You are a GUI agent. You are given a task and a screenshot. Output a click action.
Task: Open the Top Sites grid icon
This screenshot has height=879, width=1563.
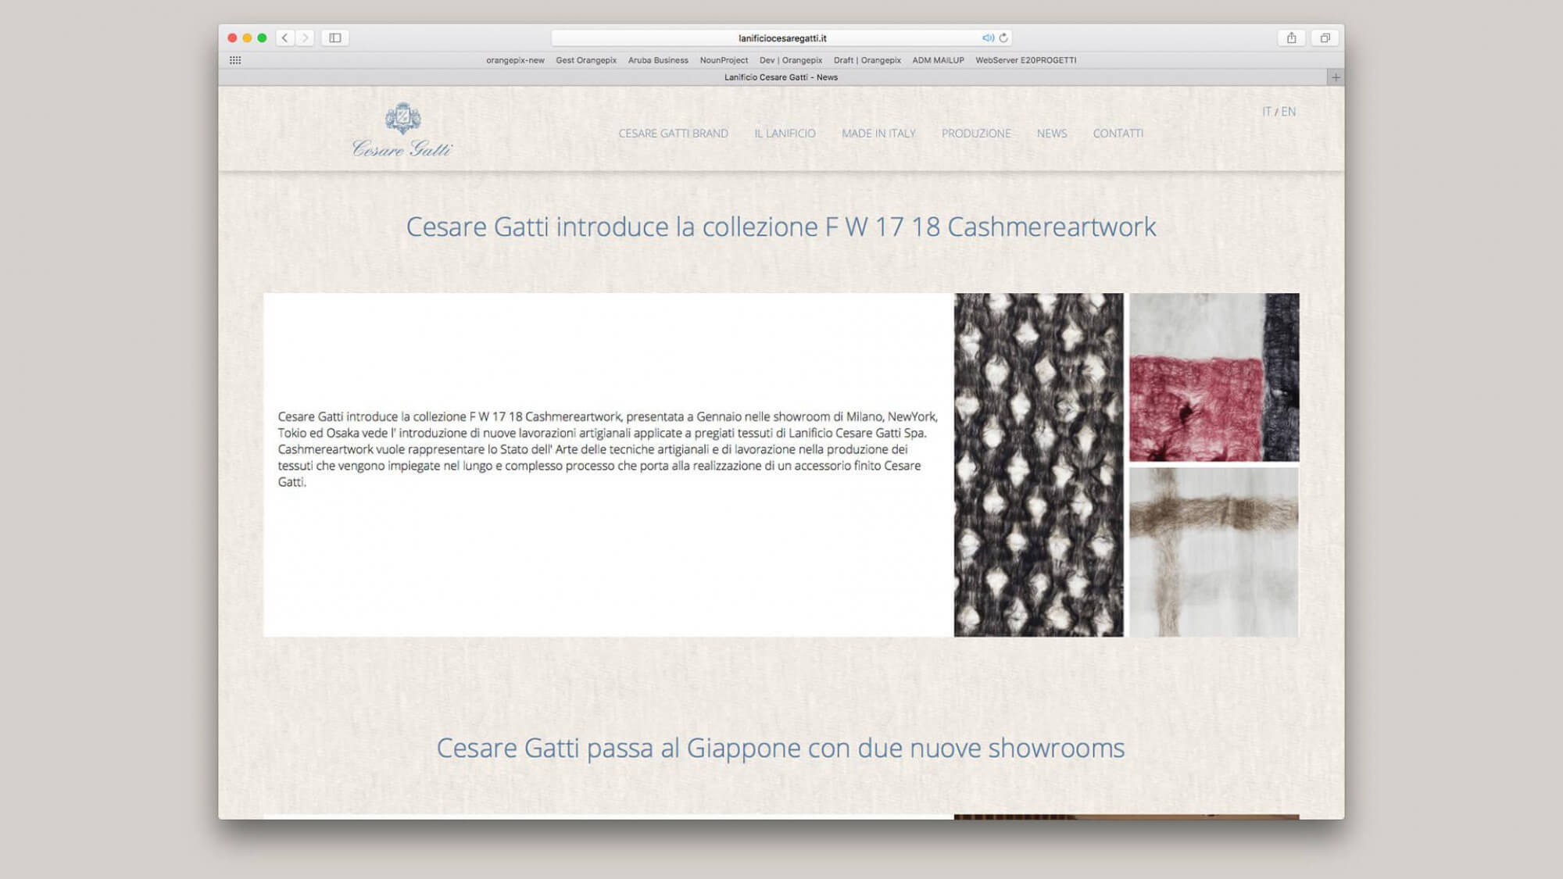[x=235, y=60]
